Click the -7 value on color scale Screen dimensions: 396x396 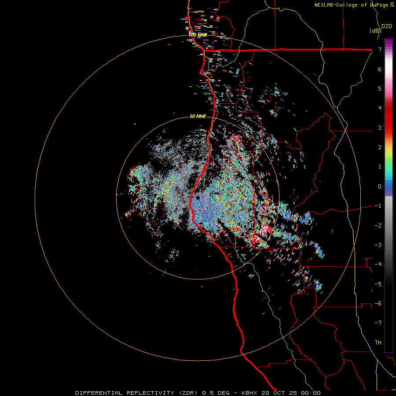(x=378, y=323)
